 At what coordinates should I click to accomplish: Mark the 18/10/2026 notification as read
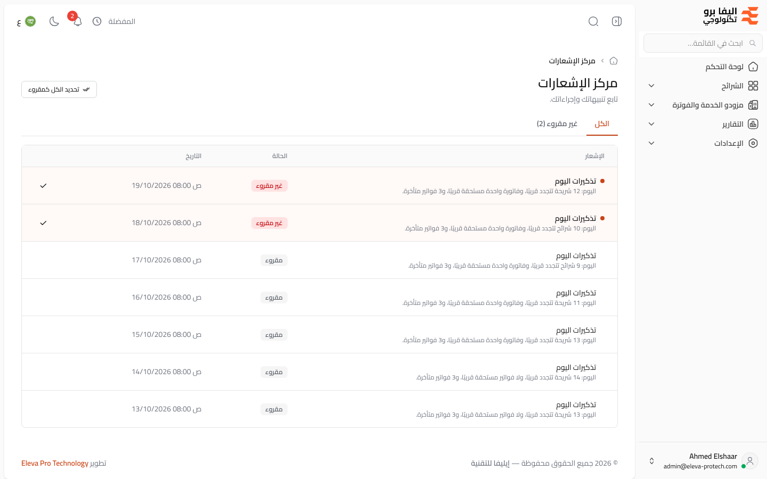[x=43, y=223]
